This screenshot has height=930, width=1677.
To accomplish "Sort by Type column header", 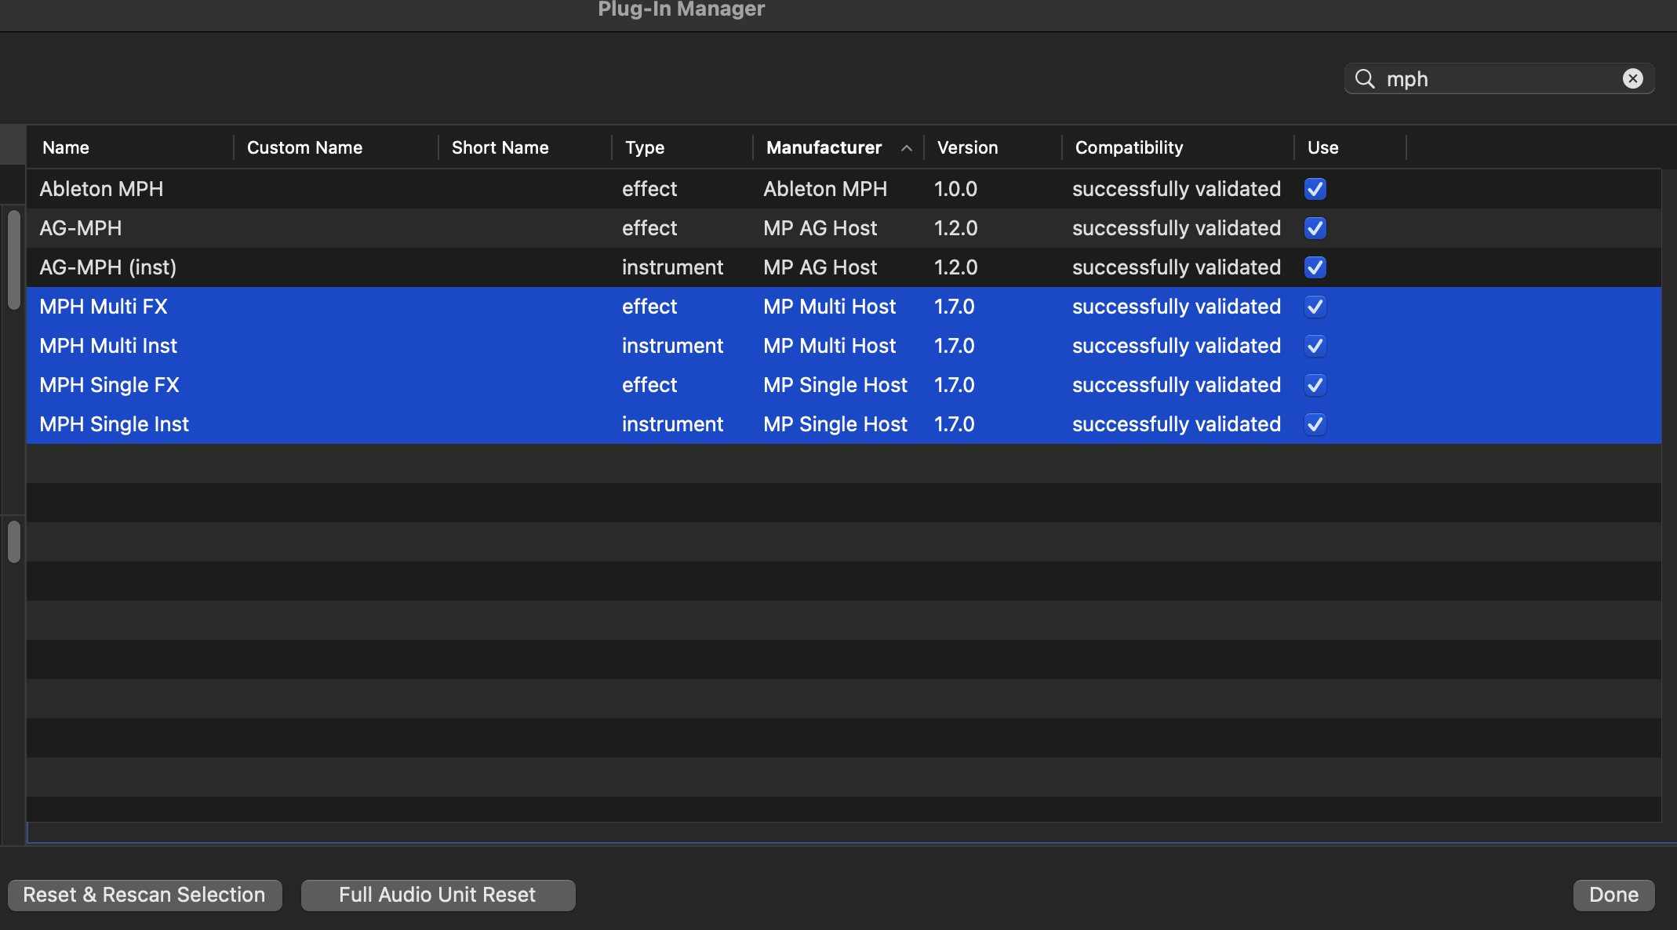I will click(682, 147).
